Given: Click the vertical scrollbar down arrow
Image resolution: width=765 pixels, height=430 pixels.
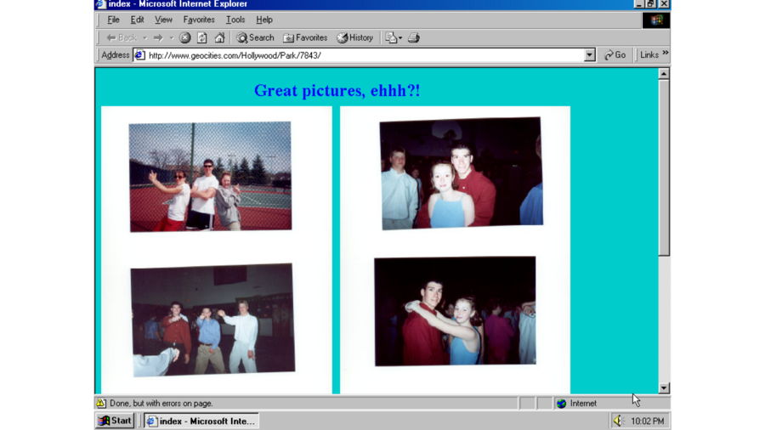Looking at the screenshot, I should pos(664,388).
